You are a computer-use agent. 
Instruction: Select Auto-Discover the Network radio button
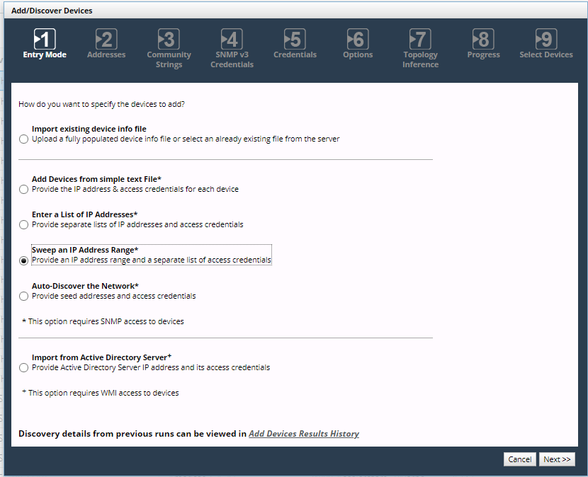tap(24, 297)
